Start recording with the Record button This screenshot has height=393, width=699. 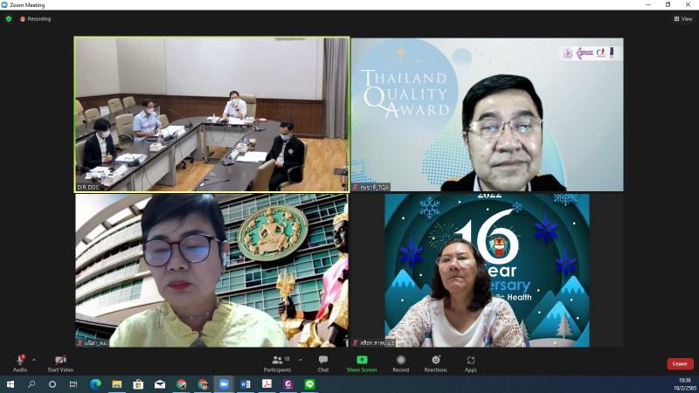coord(401,363)
